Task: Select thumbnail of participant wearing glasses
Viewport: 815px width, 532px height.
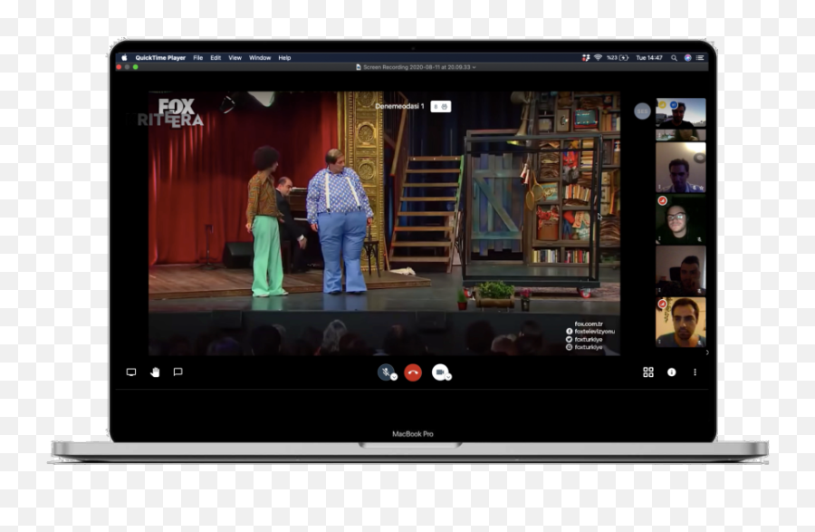Action: coord(680,219)
